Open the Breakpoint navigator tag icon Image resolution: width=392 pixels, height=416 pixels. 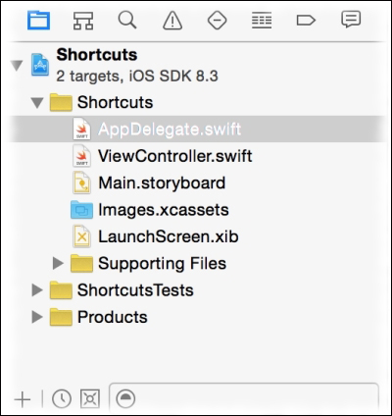click(306, 21)
